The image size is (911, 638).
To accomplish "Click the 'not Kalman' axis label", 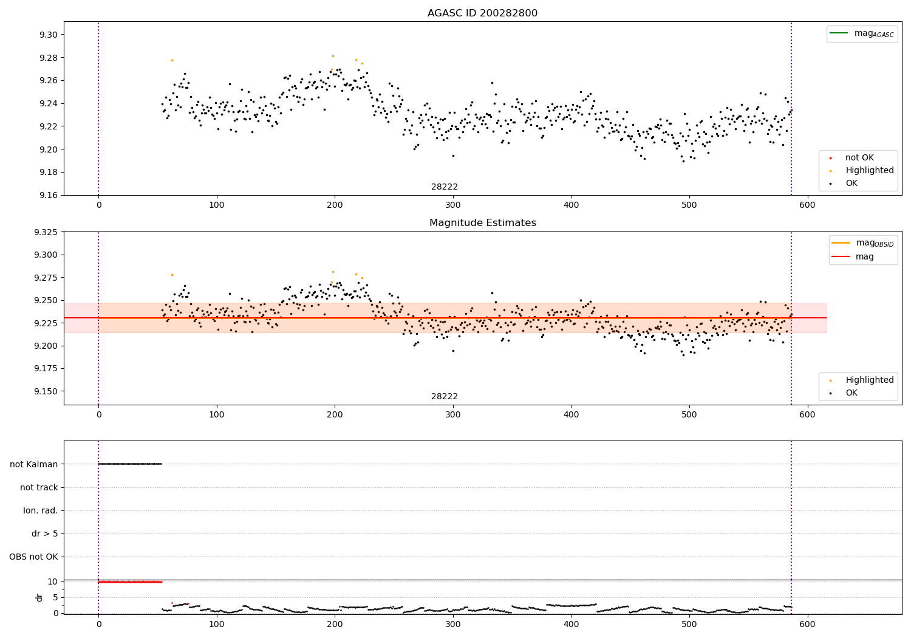I will [34, 464].
